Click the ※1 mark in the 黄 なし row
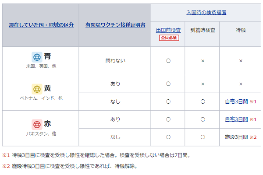 click(253, 102)
